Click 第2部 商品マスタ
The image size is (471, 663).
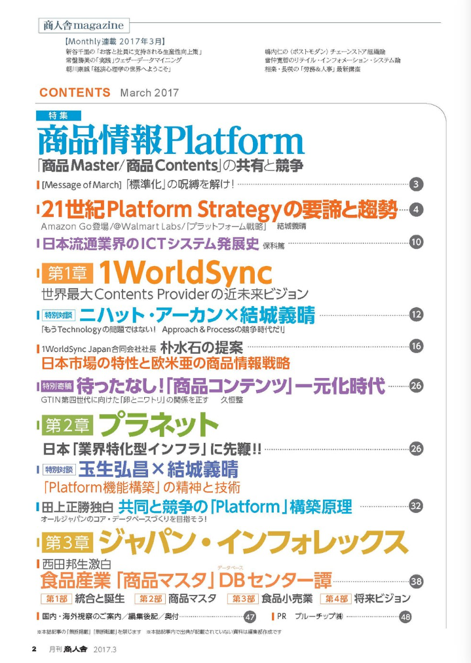pos(176,598)
